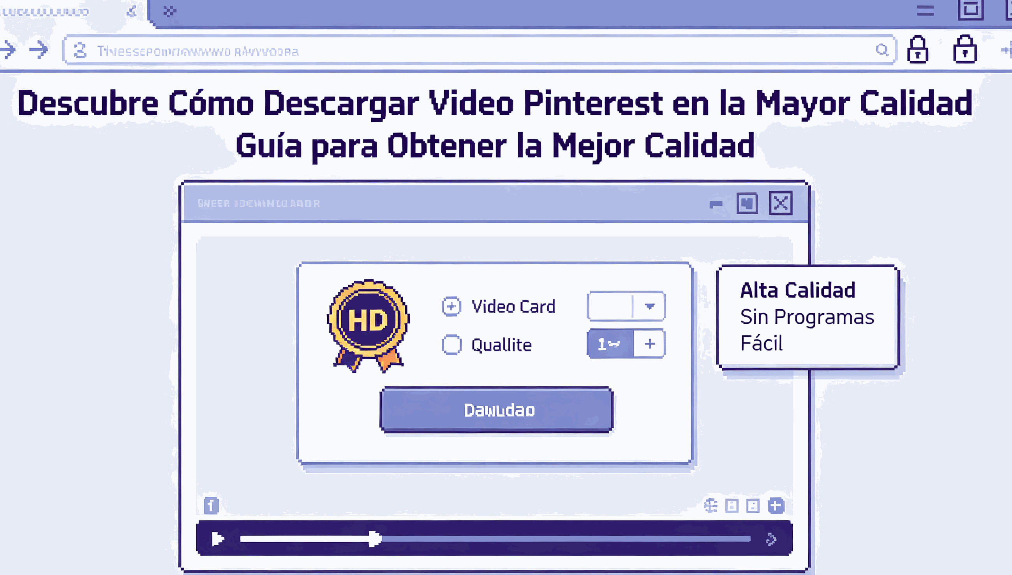Click the second padlock icon in the browser toolbar
1012x575 pixels.
(965, 49)
